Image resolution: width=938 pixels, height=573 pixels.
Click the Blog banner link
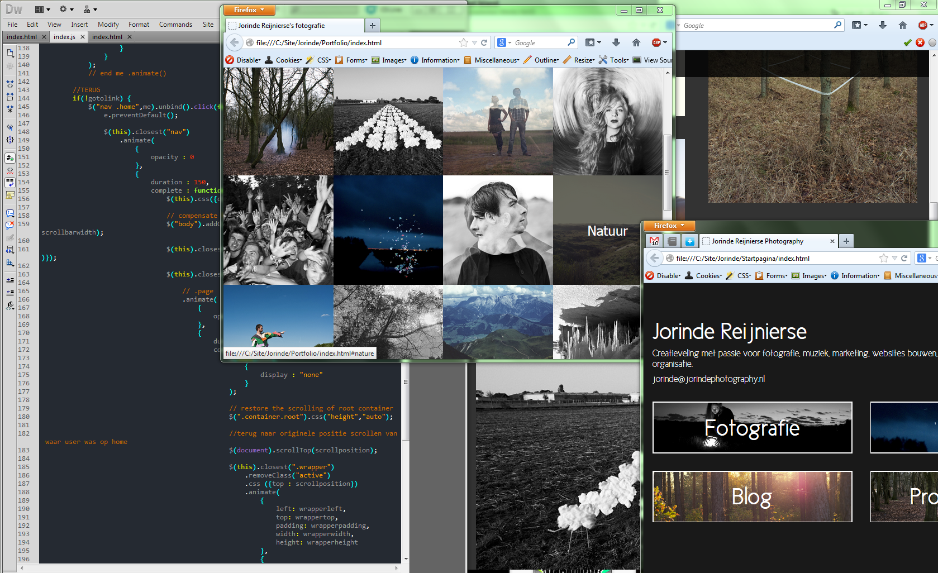coord(752,496)
